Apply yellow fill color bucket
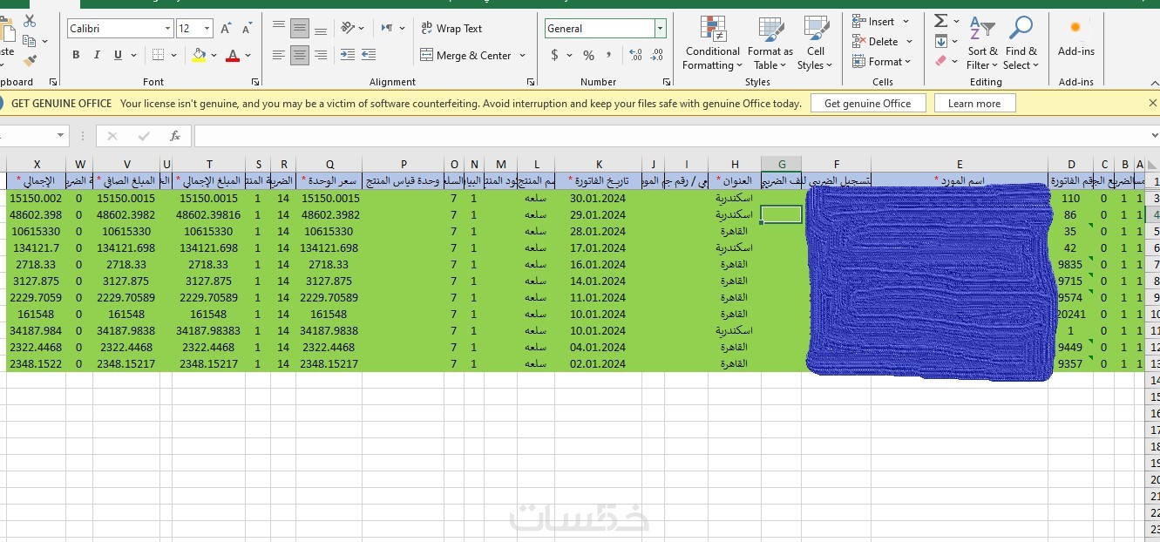This screenshot has height=542, width=1160. [199, 55]
